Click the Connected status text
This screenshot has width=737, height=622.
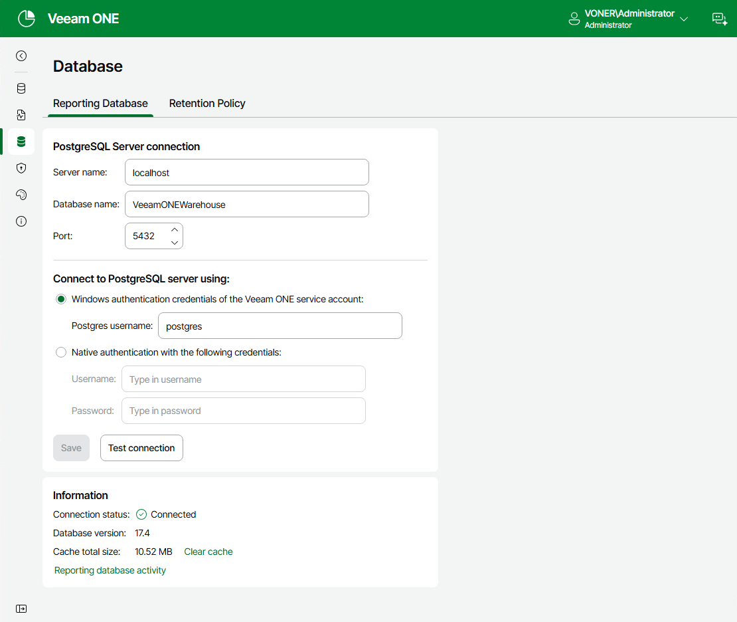pos(173,515)
